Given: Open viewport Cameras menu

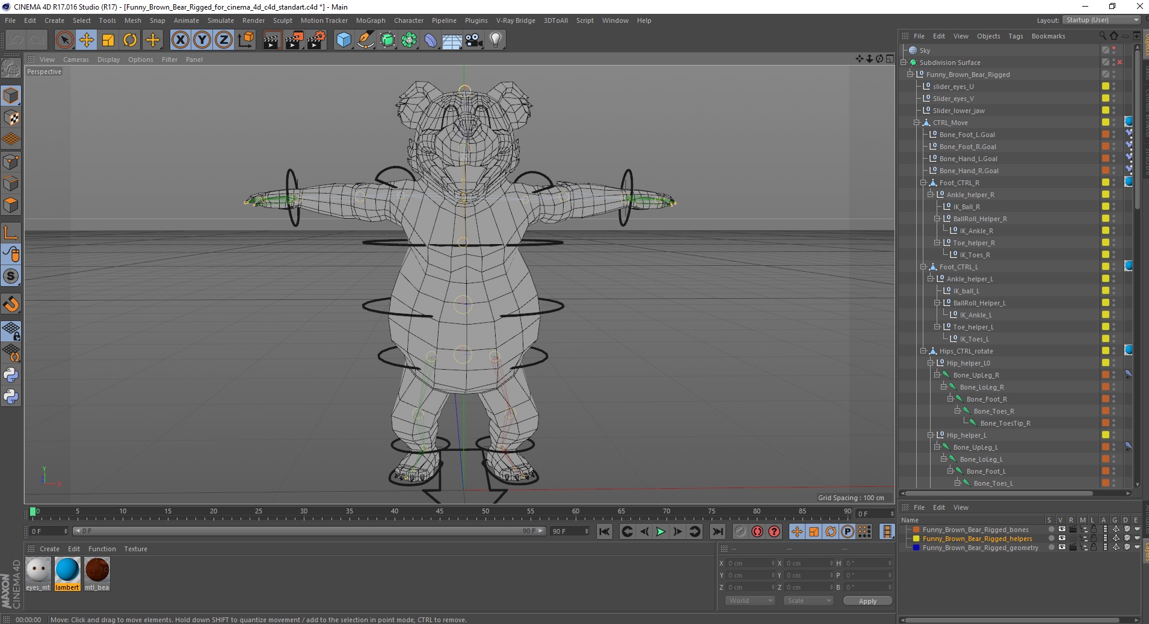Looking at the screenshot, I should (x=76, y=60).
